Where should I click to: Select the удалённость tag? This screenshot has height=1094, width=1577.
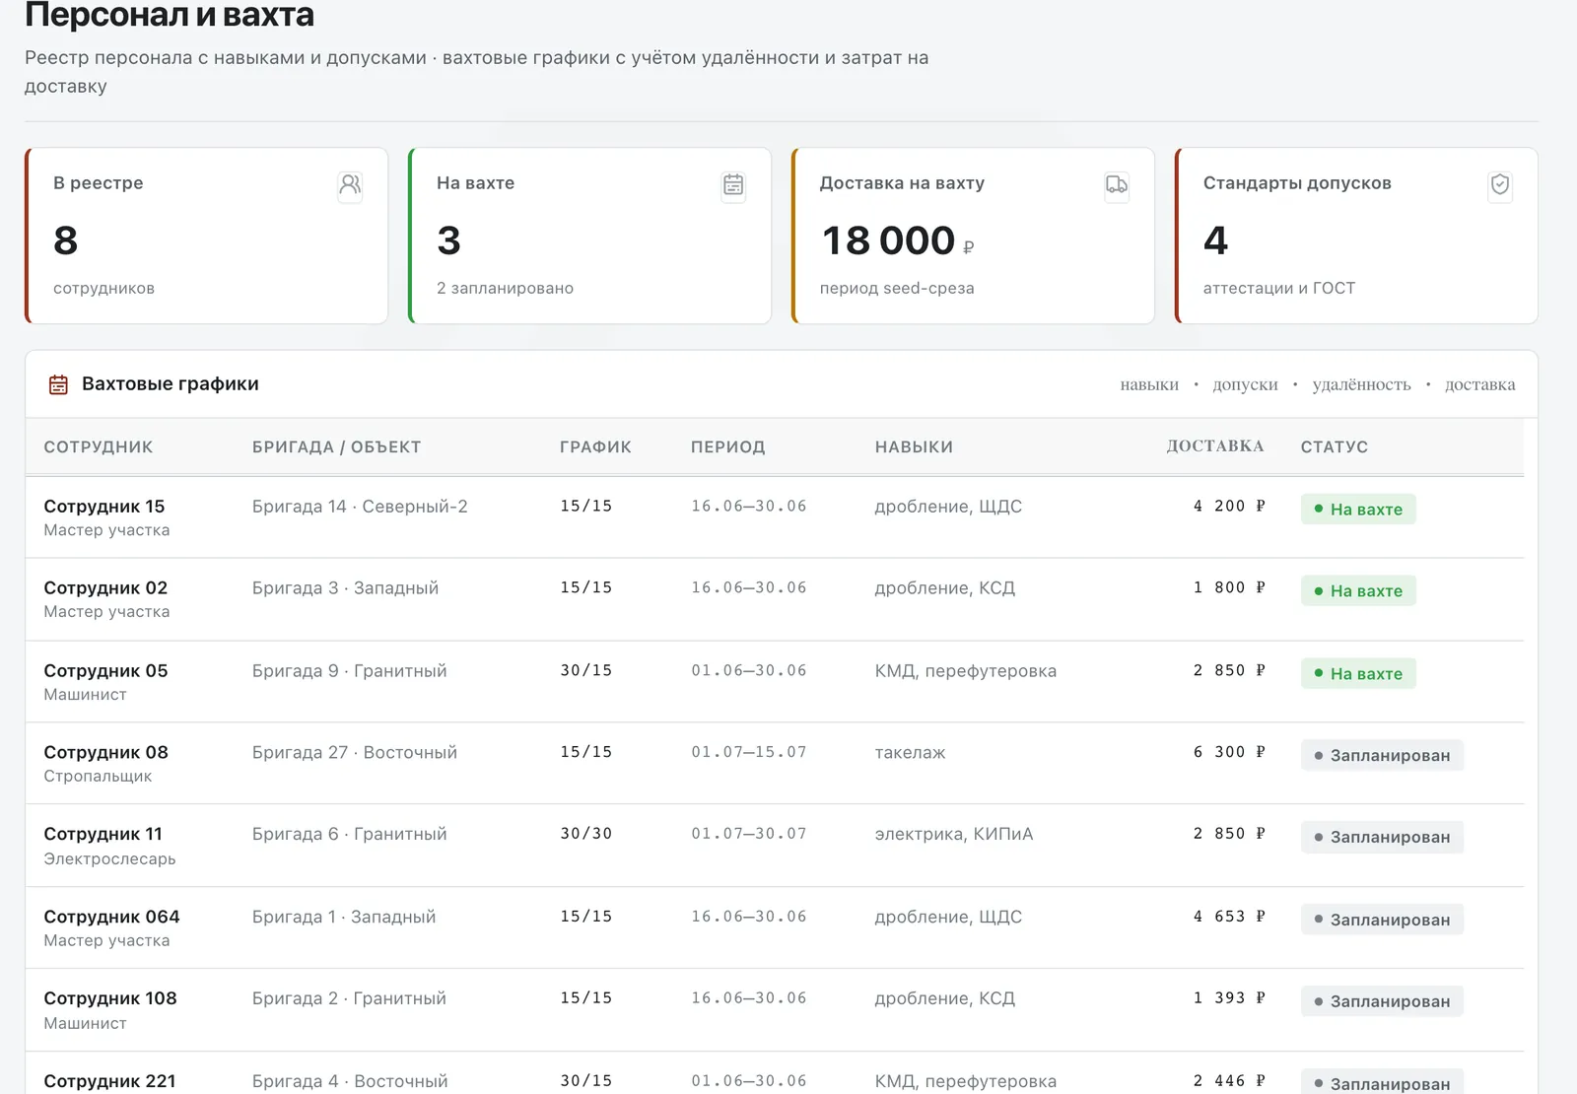[x=1361, y=384]
